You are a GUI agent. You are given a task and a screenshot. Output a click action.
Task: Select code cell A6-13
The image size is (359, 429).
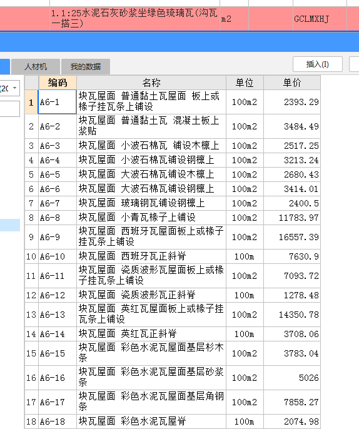[x=57, y=315]
